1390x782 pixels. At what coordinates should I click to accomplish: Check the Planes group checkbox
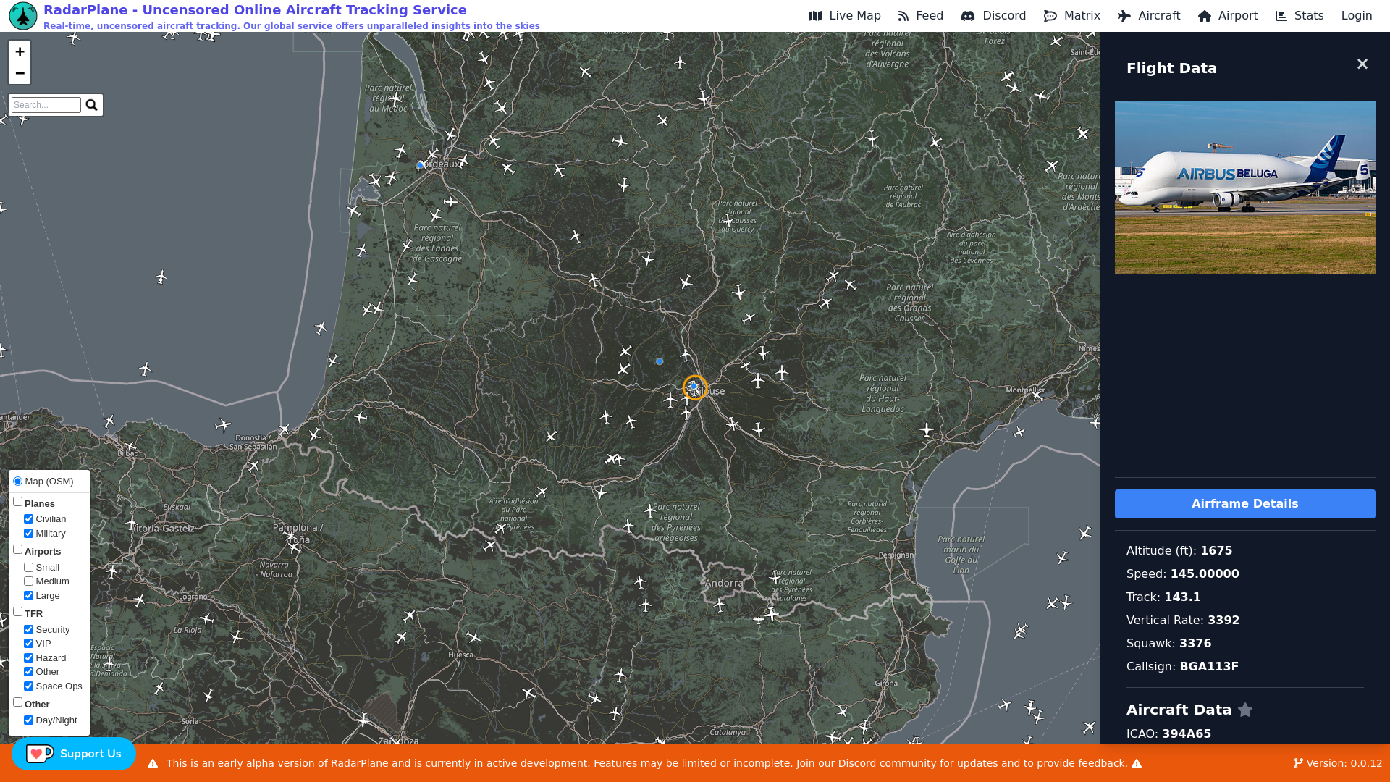(x=18, y=502)
